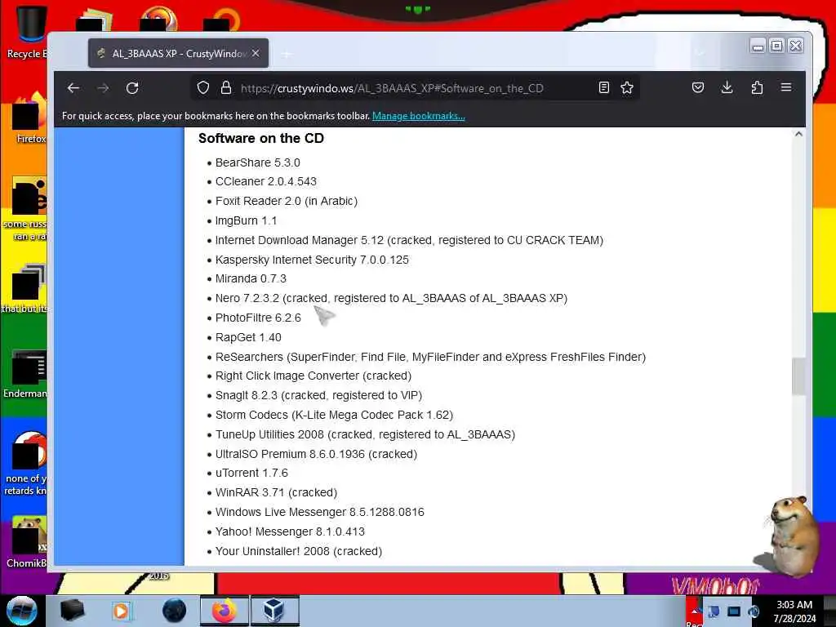Bookmark this page with the star
Image resolution: width=836 pixels, height=627 pixels.
pyautogui.click(x=627, y=87)
